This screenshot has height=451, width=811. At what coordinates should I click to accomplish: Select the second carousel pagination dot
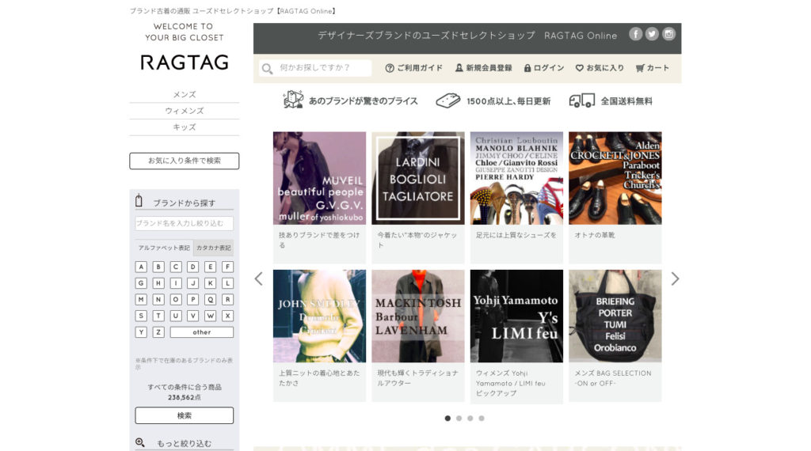click(x=459, y=419)
